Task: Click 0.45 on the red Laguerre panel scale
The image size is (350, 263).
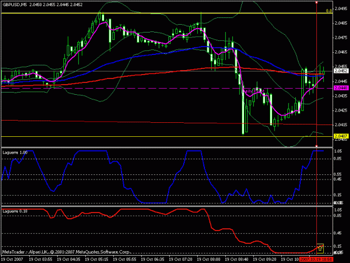Action: click(x=338, y=233)
